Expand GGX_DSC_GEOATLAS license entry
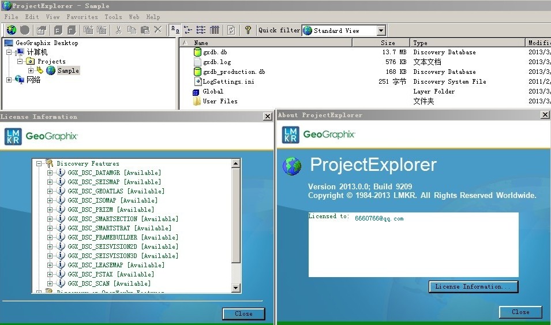 (x=50, y=191)
